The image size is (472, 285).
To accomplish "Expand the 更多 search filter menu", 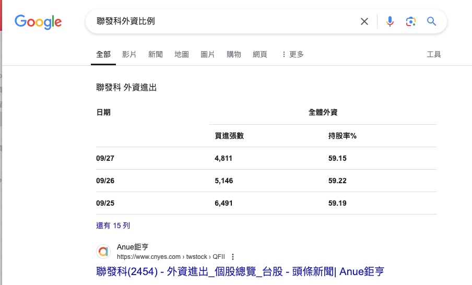I will (292, 54).
